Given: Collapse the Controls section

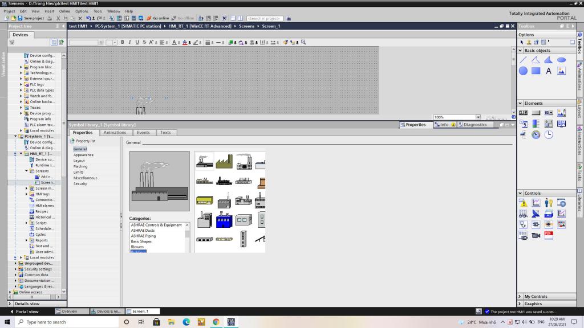Looking at the screenshot, I should 520,193.
